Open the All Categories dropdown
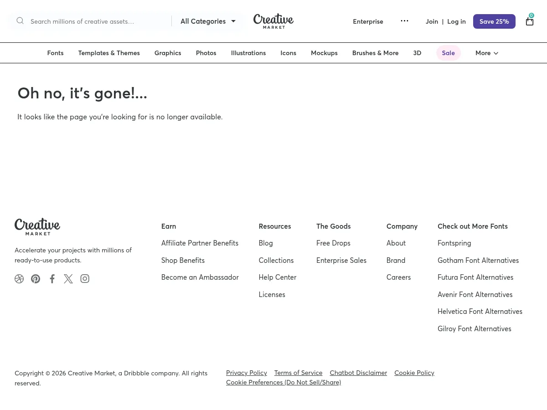 [x=207, y=21]
